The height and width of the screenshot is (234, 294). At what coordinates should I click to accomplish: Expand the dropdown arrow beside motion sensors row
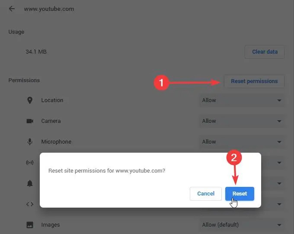pyautogui.click(x=279, y=163)
